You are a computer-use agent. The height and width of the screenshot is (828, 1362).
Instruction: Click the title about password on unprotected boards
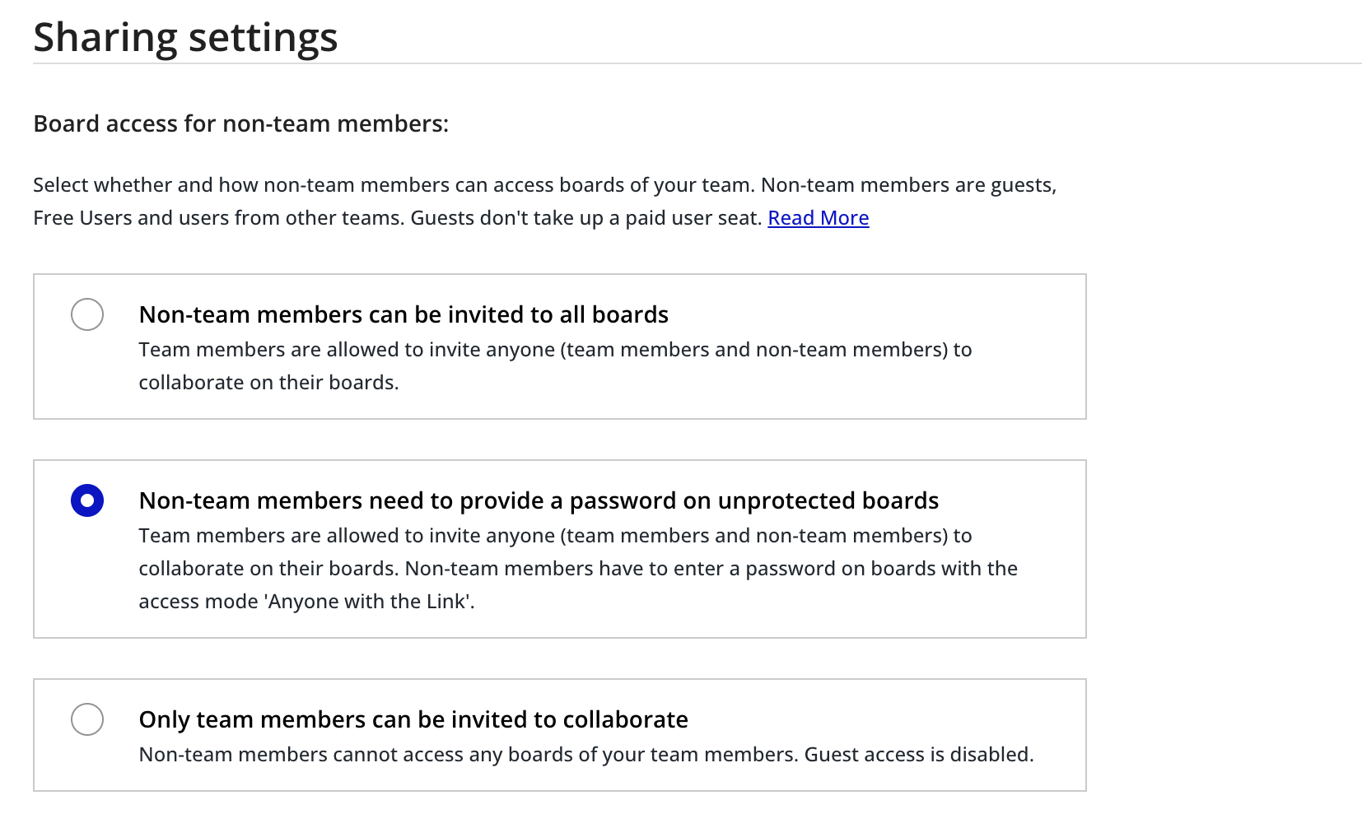[x=539, y=500]
